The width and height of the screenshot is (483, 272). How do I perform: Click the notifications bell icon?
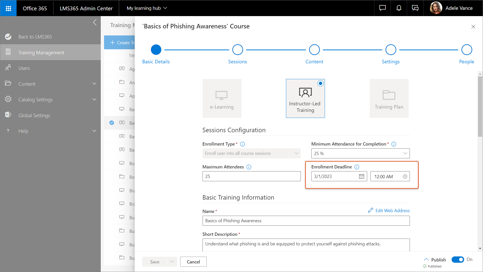point(399,8)
